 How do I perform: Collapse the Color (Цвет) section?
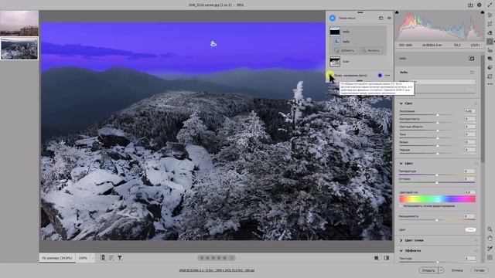[x=401, y=163]
